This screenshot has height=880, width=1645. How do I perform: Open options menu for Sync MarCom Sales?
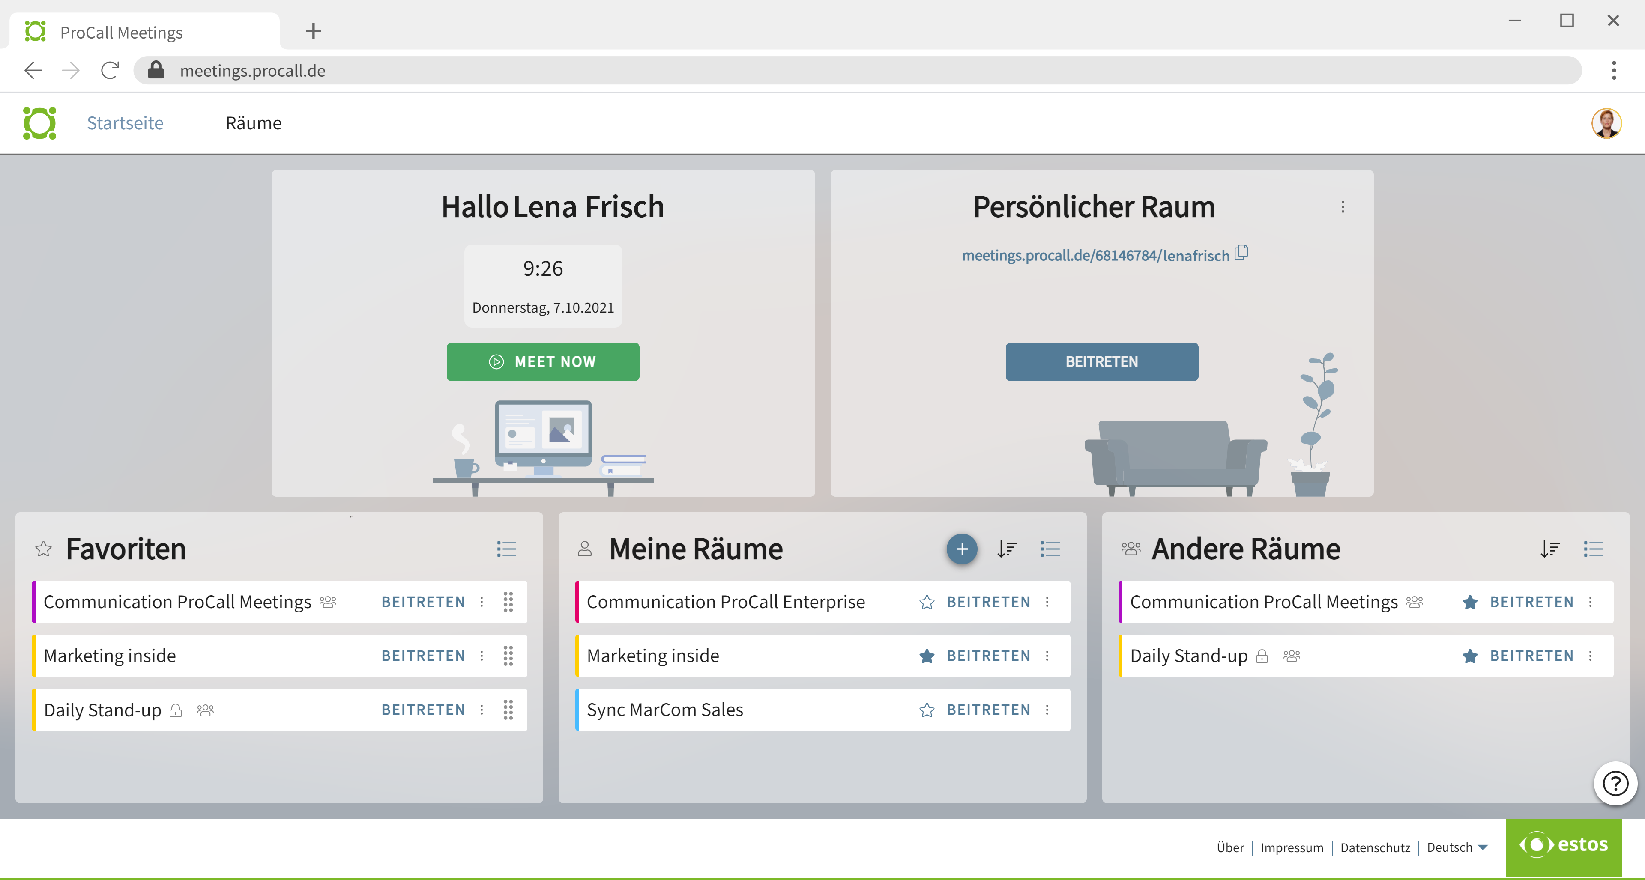1047,710
